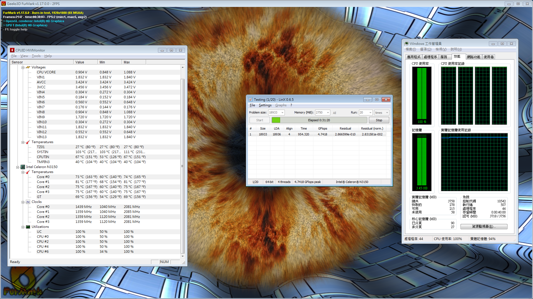The image size is (533, 299).
Task: Click the Utilizations category icon
Action: [28, 227]
